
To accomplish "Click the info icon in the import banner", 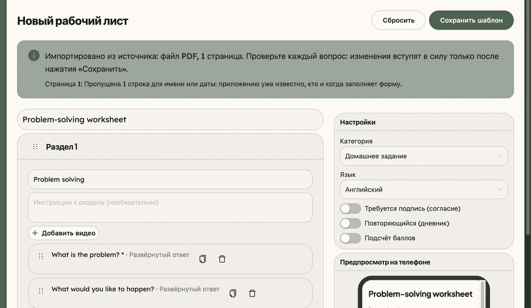I will pos(34,55).
